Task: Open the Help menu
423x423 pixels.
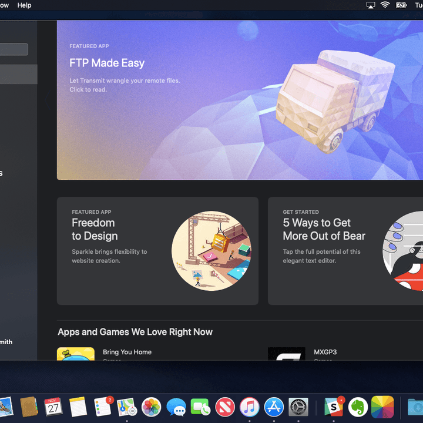Action: click(24, 5)
